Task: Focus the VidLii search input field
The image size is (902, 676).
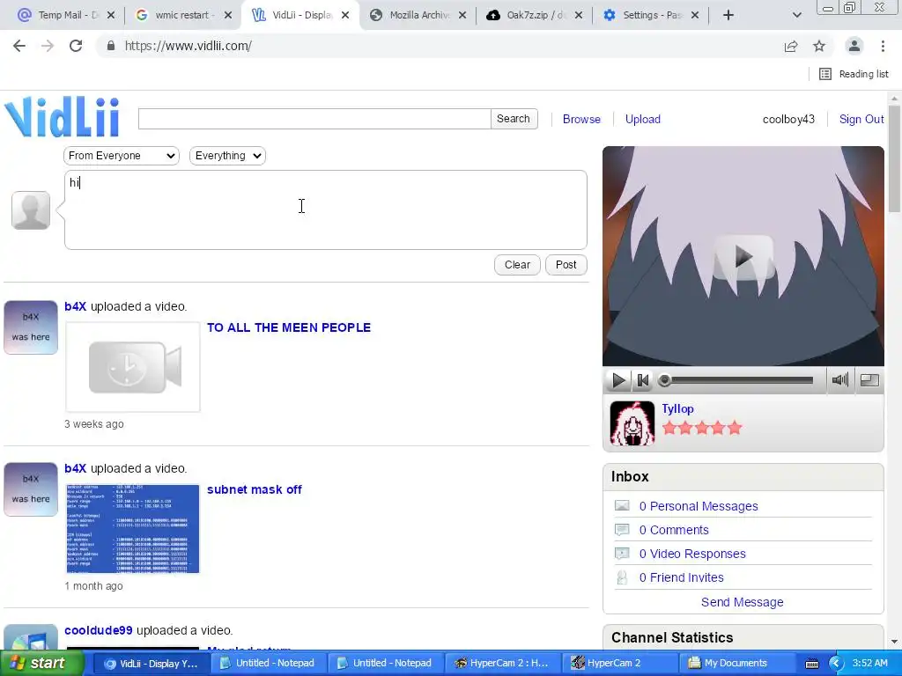Action: click(x=314, y=119)
